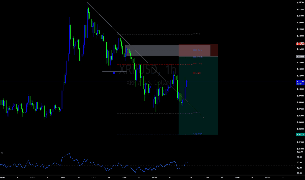Select the red 1.16785 stop price tag
The width and height of the screenshot is (305, 180).
(x=300, y=44)
